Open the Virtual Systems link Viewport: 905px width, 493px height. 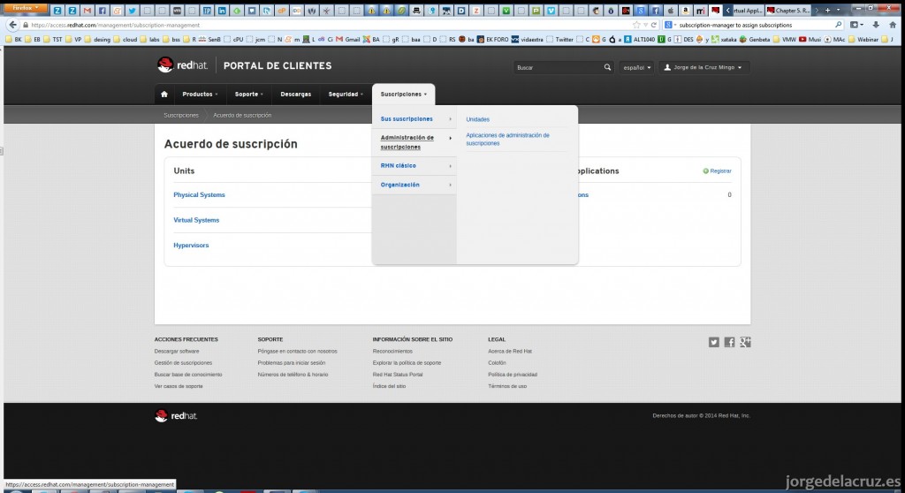click(196, 220)
